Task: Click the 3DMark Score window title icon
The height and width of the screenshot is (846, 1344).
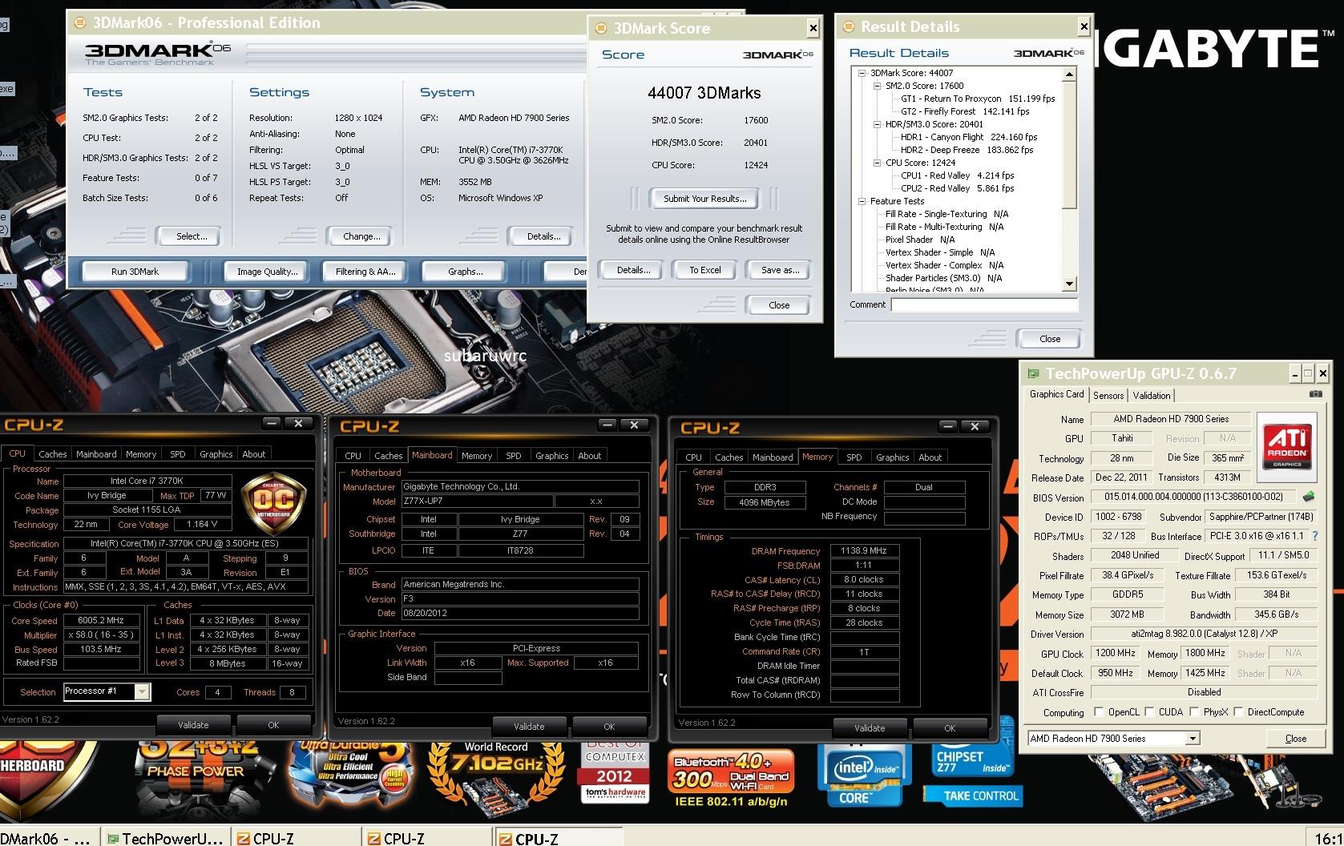Action: tap(602, 28)
